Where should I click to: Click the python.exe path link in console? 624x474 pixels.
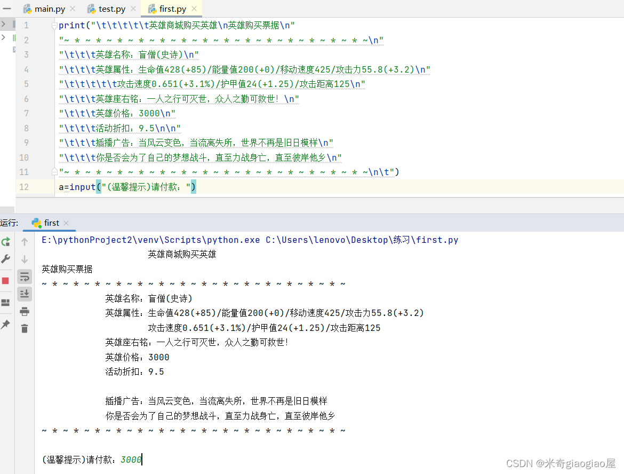[151, 240]
